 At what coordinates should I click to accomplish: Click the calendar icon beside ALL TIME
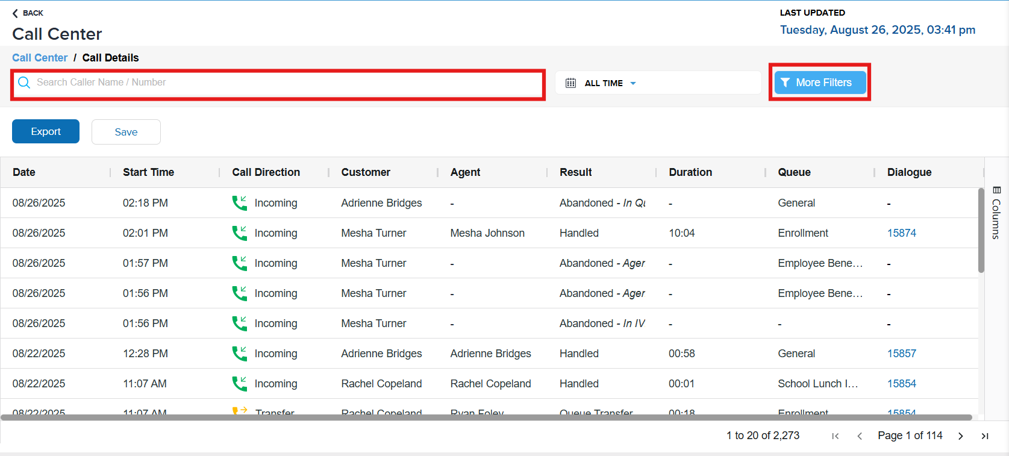coord(570,83)
